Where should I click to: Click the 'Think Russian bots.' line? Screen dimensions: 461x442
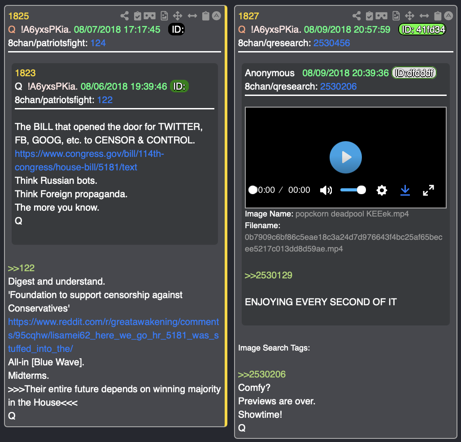(56, 181)
